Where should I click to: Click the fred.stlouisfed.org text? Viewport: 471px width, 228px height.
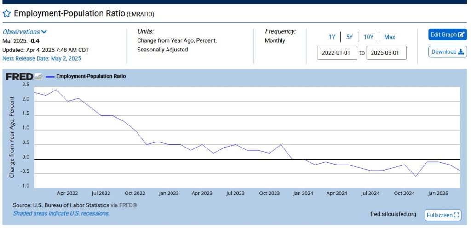393,214
